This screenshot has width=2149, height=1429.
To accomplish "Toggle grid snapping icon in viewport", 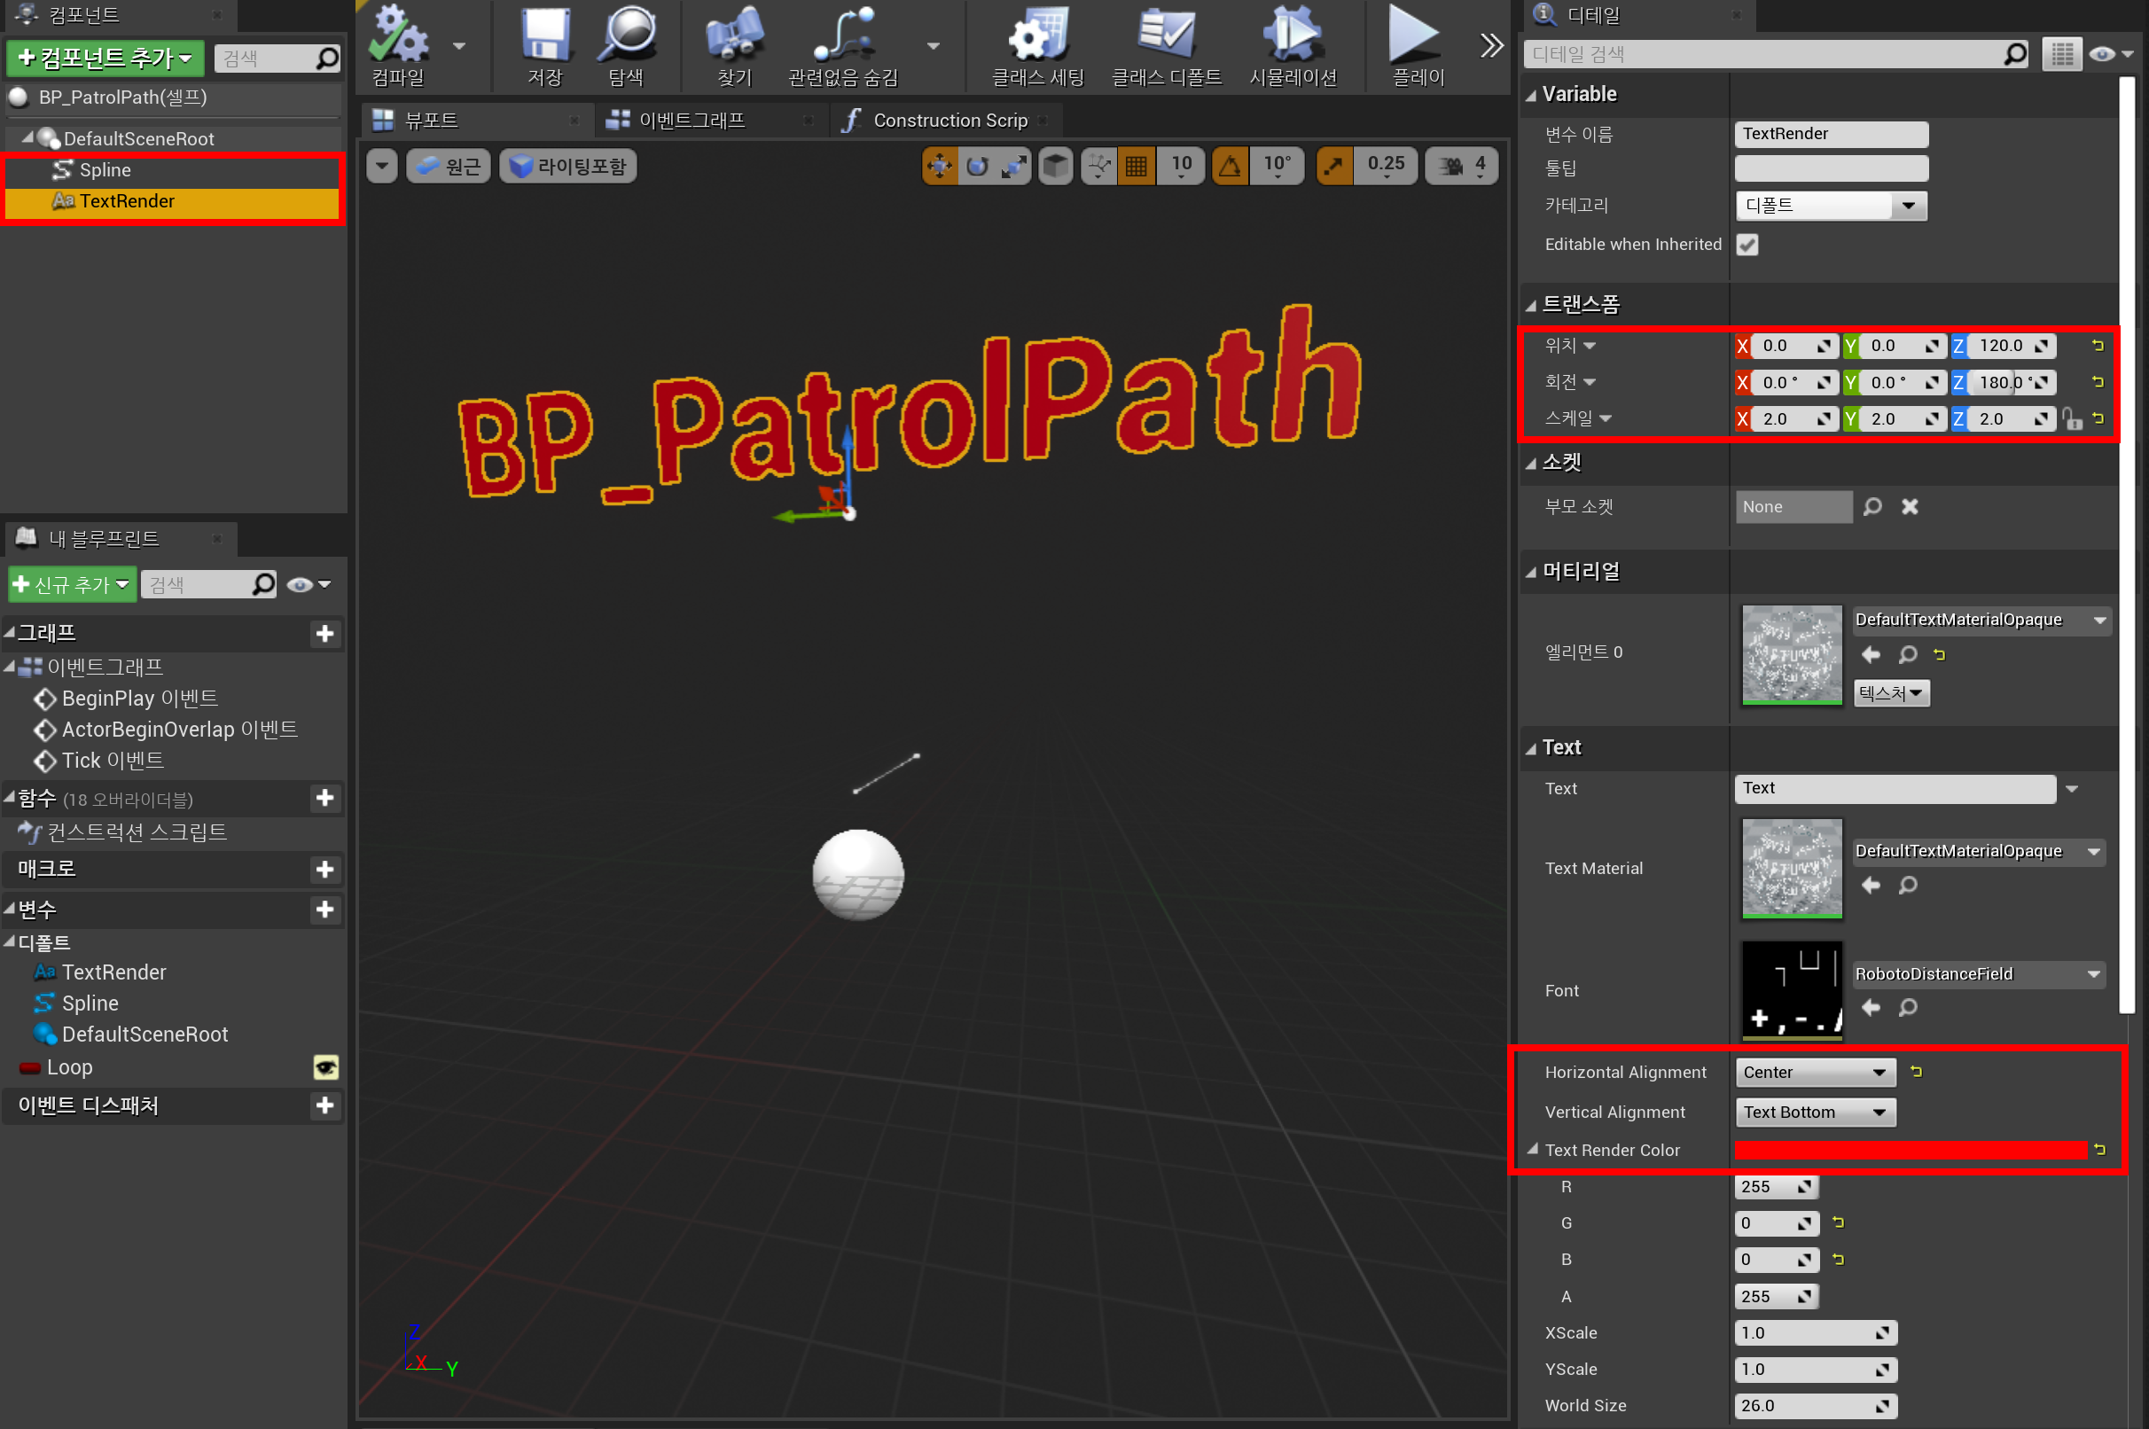I will (1136, 166).
